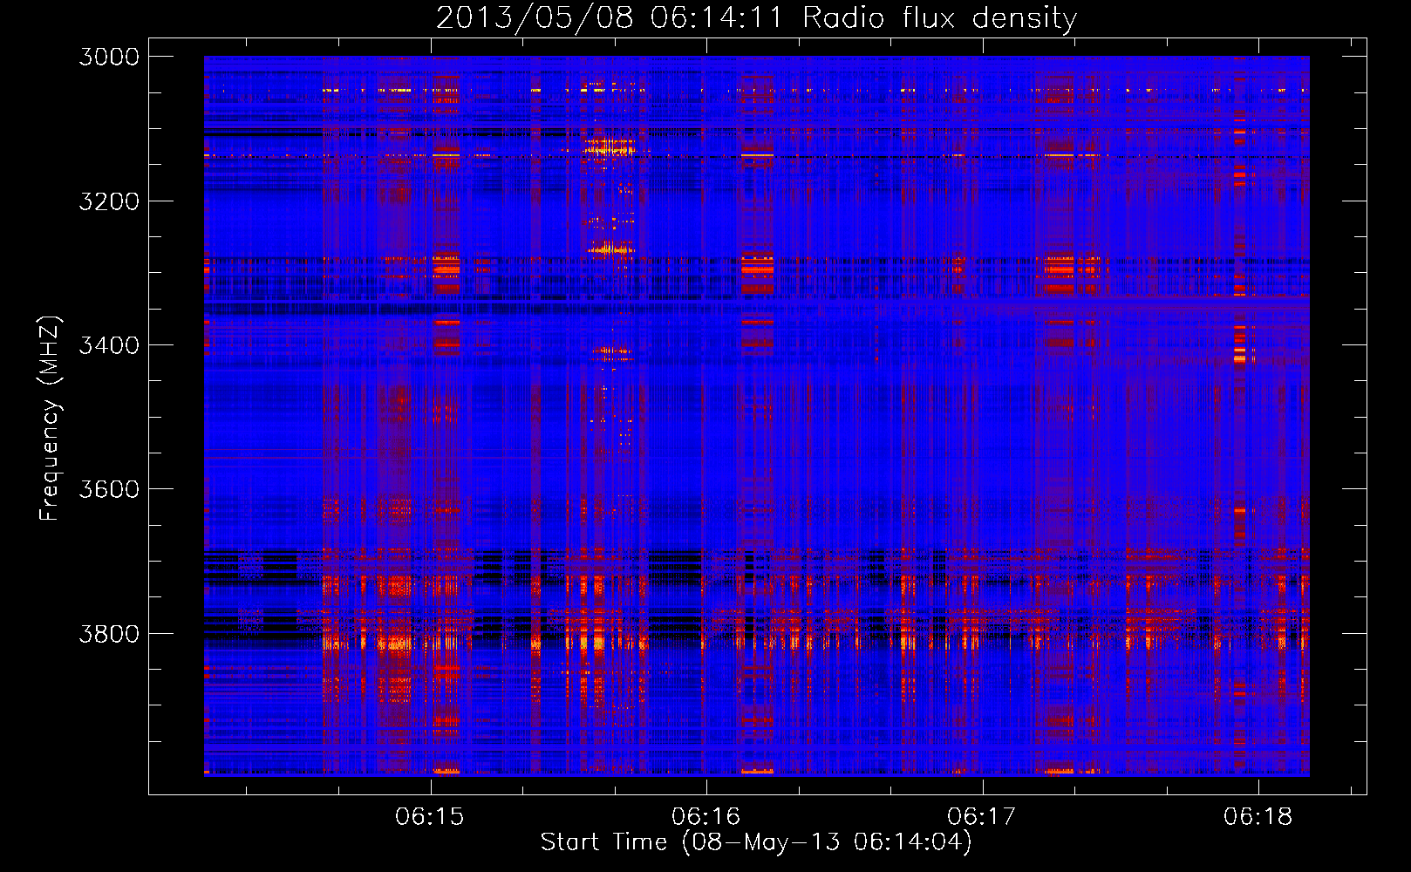Click the 'Frequency (MHZ)' y-axis title
Viewport: 1411px width, 872px height.
50,419
